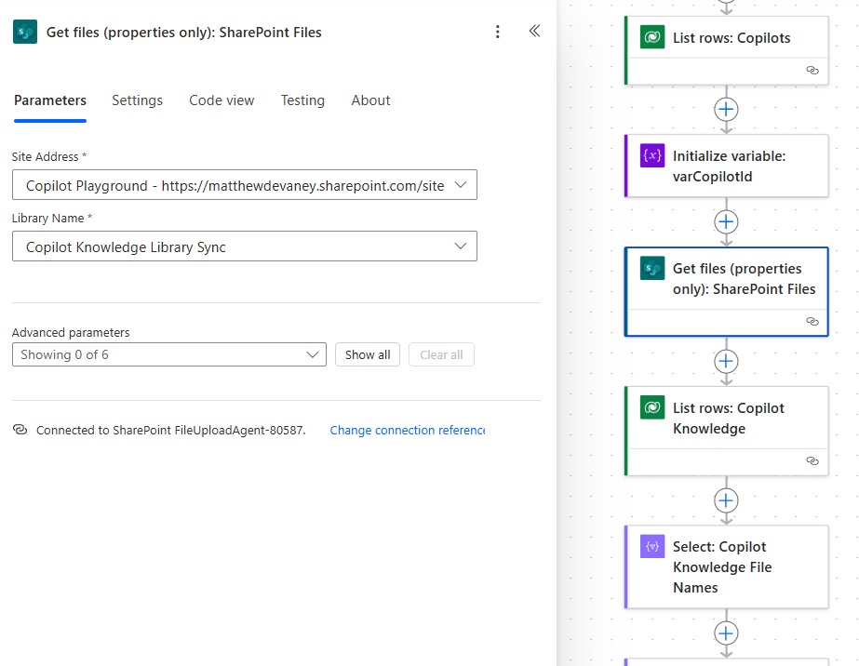This screenshot has height=666, width=859.
Task: Click the Site Address field label
Action: [x=45, y=156]
